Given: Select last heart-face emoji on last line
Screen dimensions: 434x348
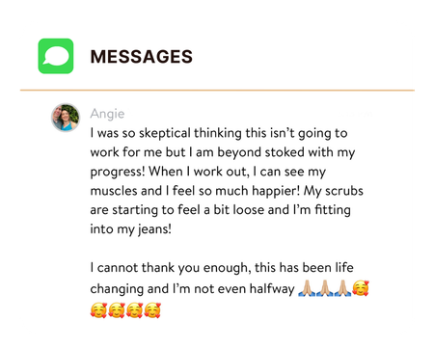Looking at the screenshot, I should click(x=152, y=310).
